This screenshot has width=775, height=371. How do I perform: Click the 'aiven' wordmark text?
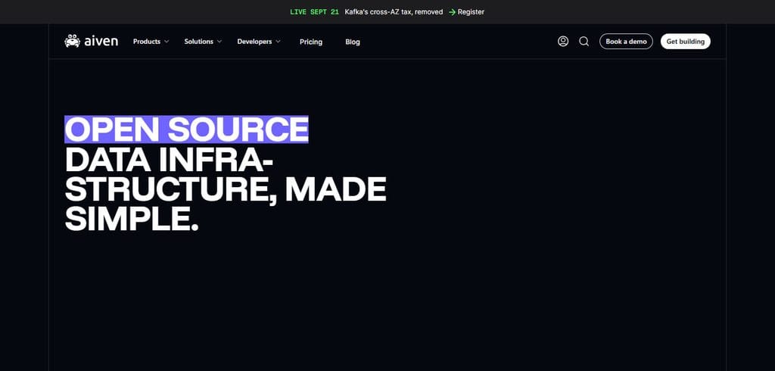(x=101, y=42)
